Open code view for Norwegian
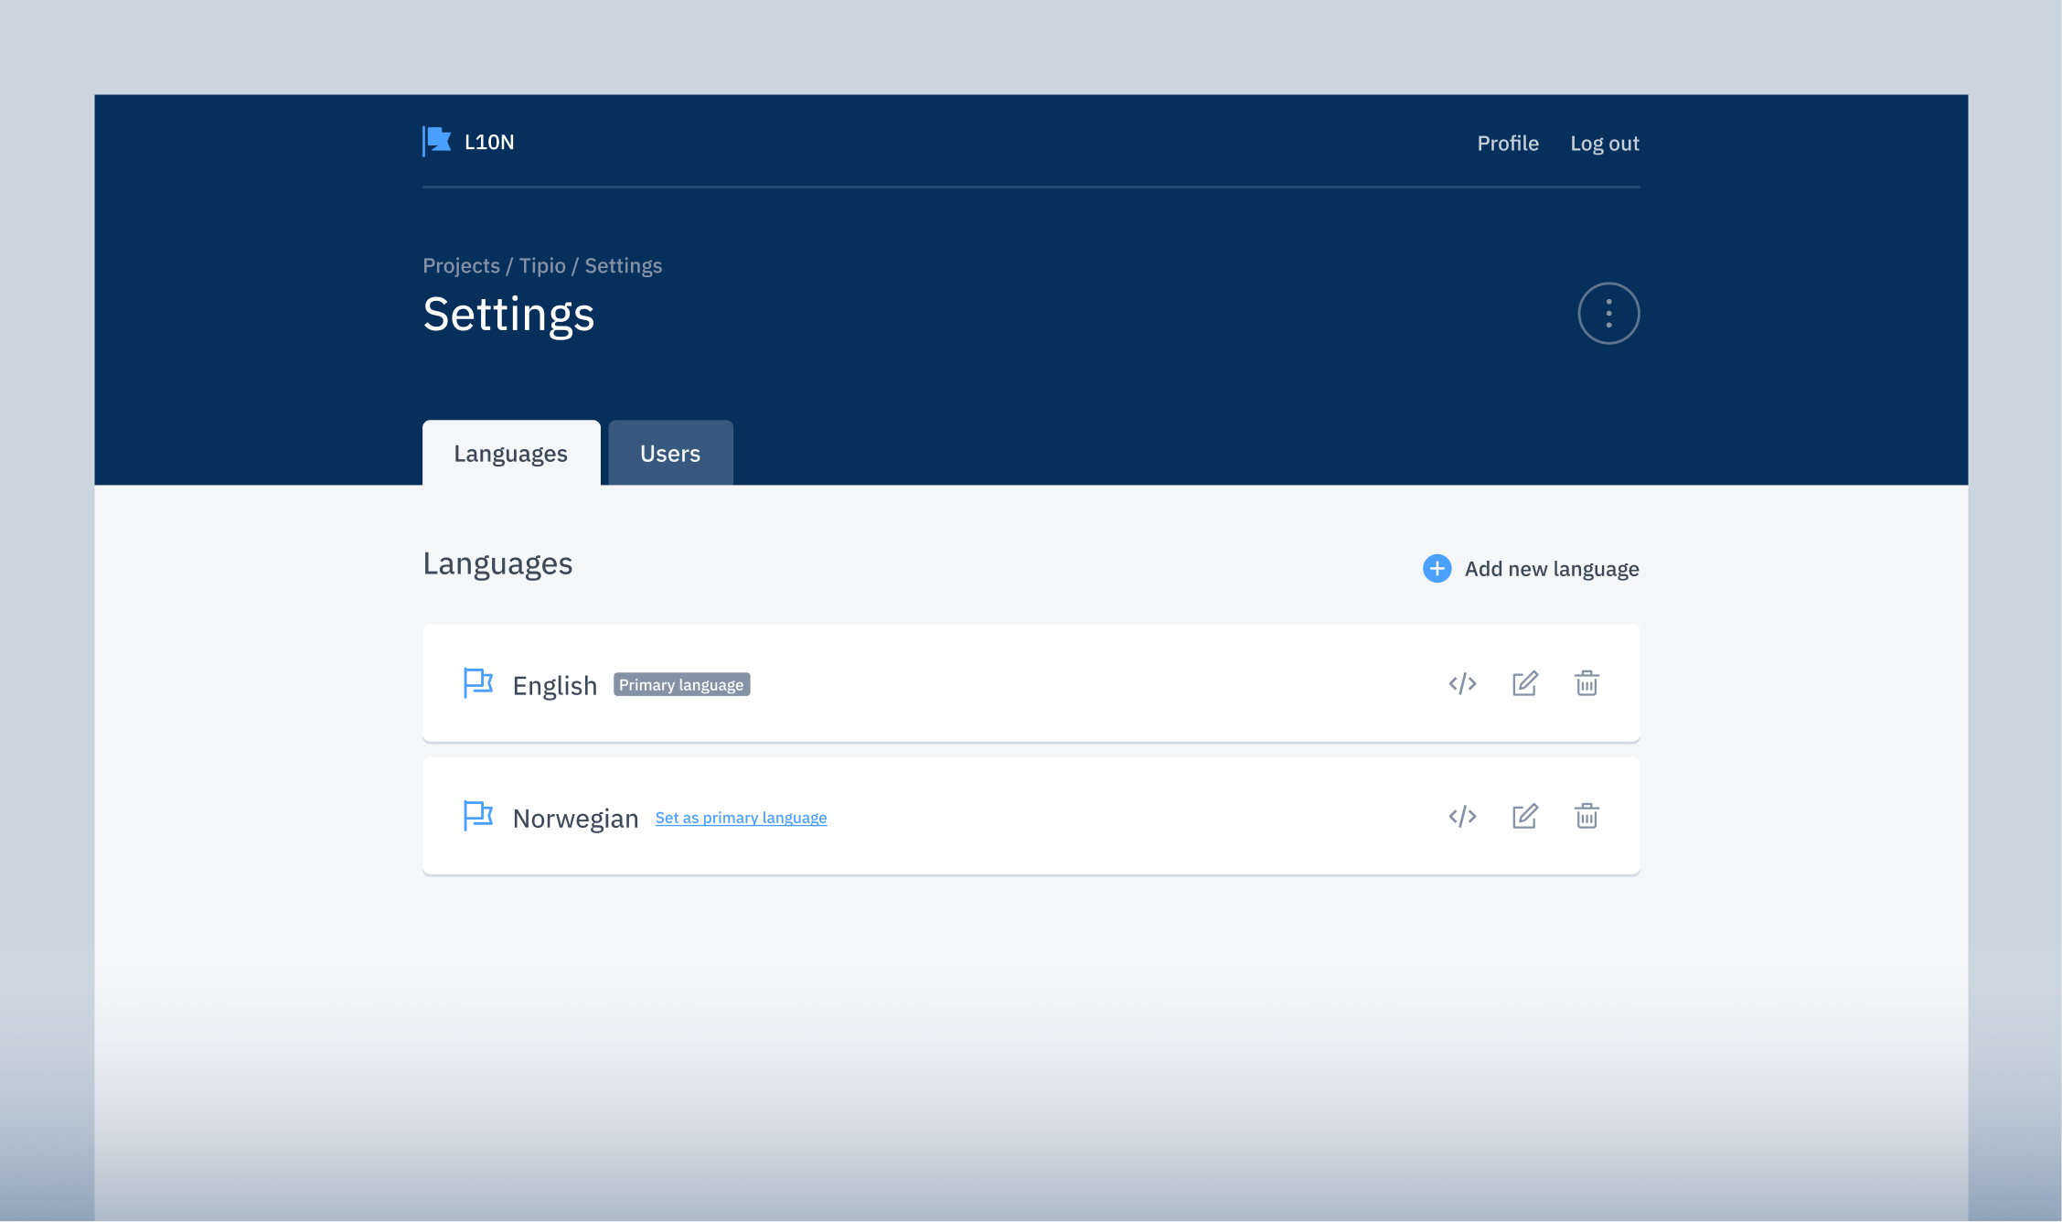2062x1222 pixels. (1462, 817)
